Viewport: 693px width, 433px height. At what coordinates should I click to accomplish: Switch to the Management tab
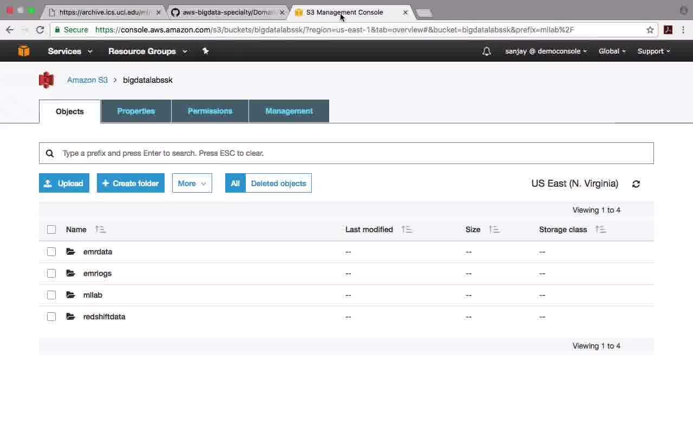tap(289, 111)
